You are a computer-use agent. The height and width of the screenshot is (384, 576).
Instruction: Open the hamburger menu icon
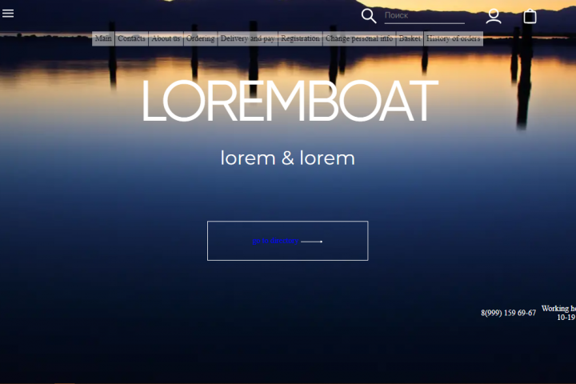8,14
